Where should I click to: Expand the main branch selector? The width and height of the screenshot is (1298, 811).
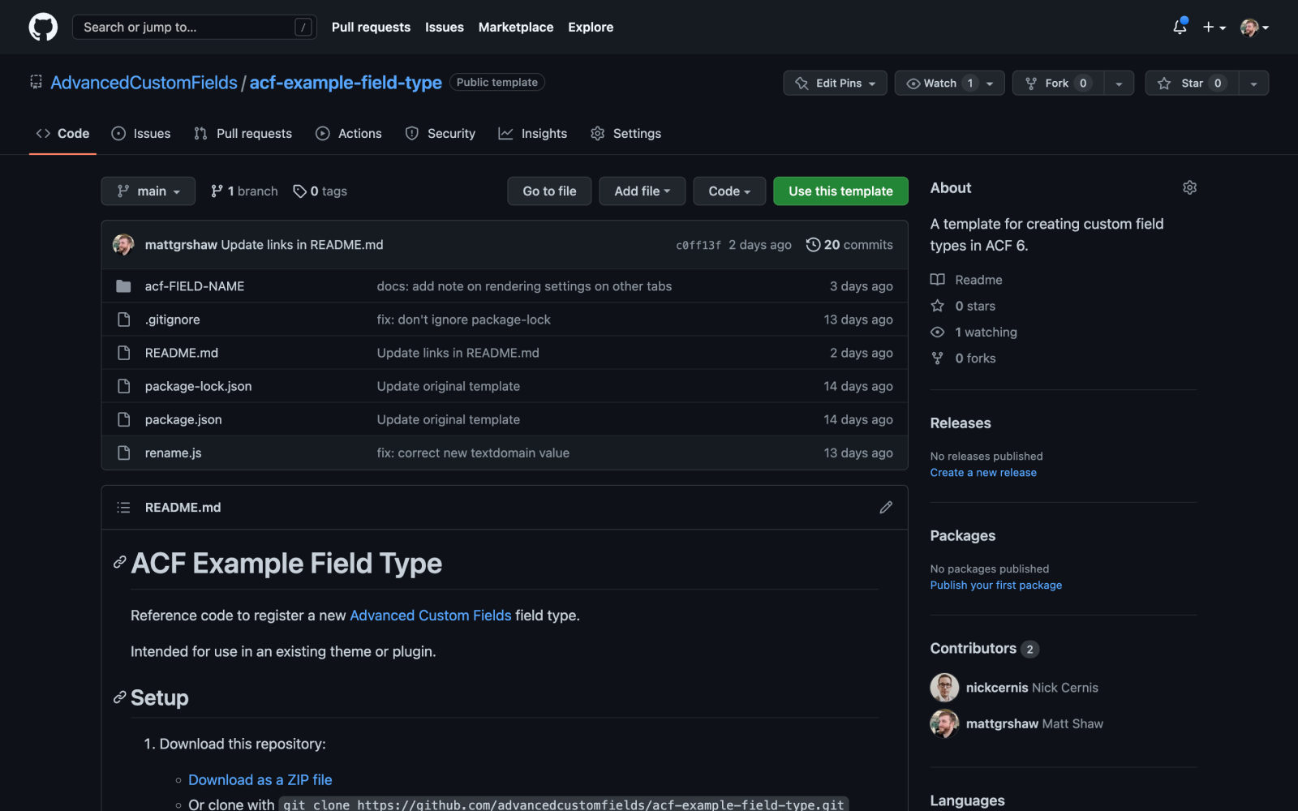tap(148, 191)
